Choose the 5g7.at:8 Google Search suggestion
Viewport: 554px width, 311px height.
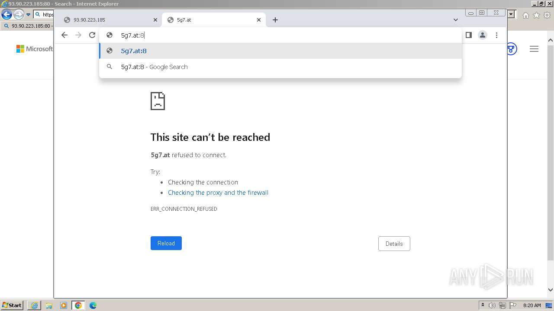[x=154, y=67]
